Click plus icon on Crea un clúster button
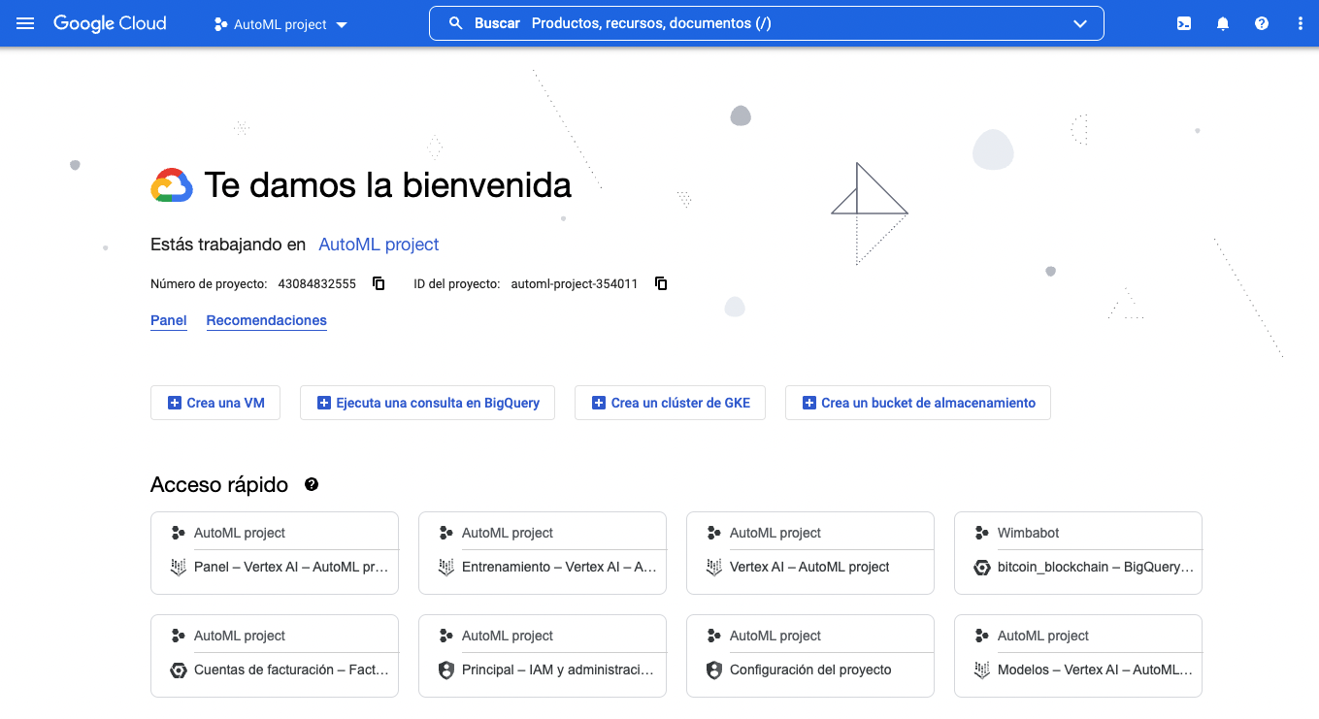This screenshot has width=1319, height=719. pos(599,403)
